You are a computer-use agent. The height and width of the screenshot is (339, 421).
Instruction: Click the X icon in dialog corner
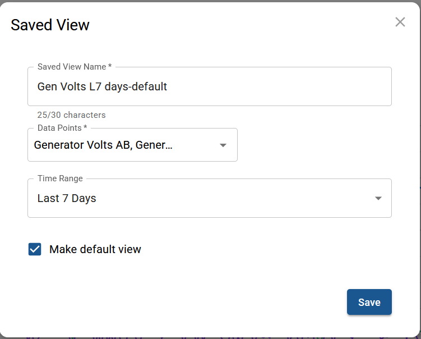[400, 22]
